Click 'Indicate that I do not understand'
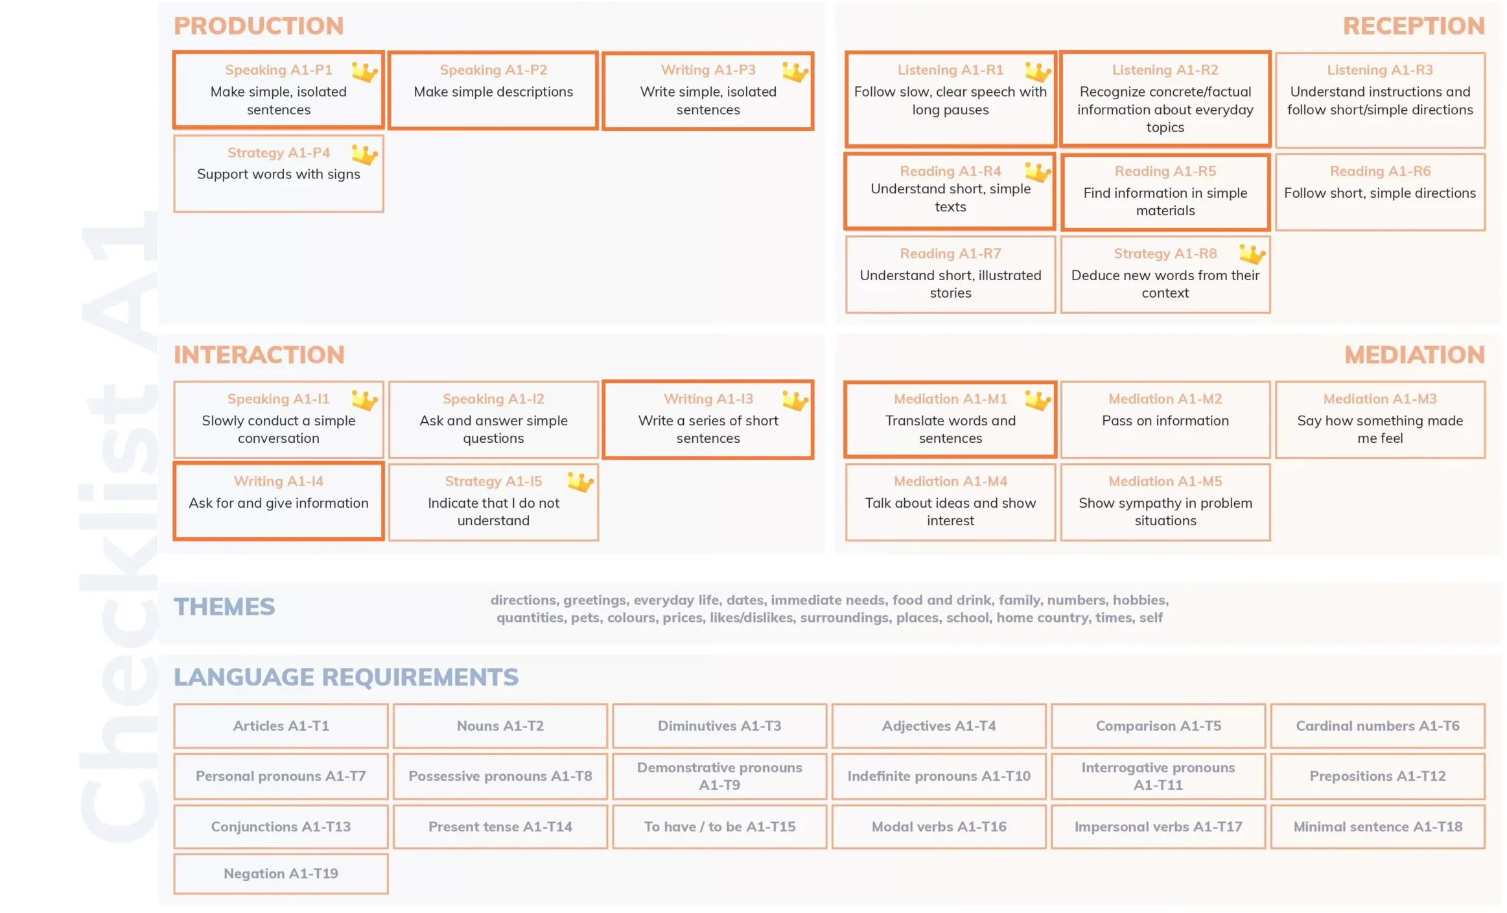The height and width of the screenshot is (913, 1507). tap(493, 512)
